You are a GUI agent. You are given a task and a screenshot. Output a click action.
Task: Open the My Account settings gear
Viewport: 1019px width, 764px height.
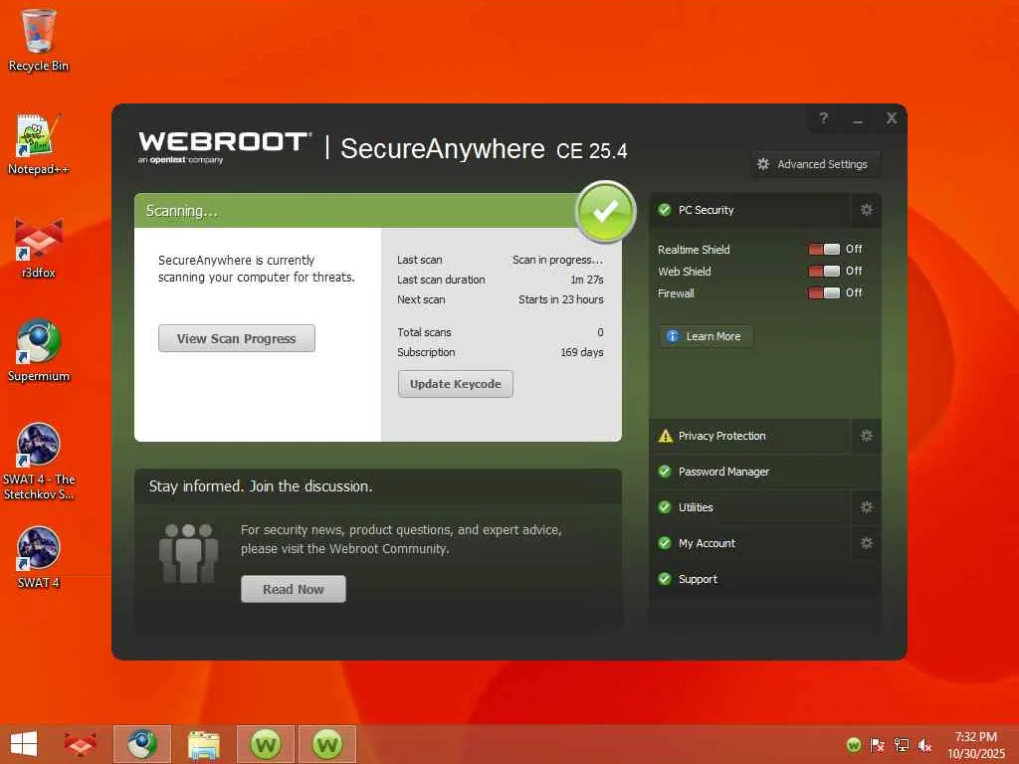click(867, 543)
